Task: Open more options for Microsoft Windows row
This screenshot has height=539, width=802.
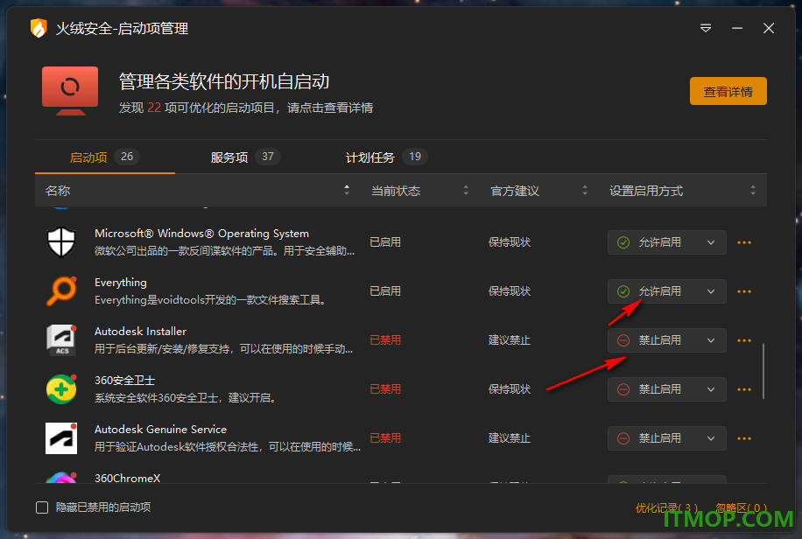Action: click(744, 242)
